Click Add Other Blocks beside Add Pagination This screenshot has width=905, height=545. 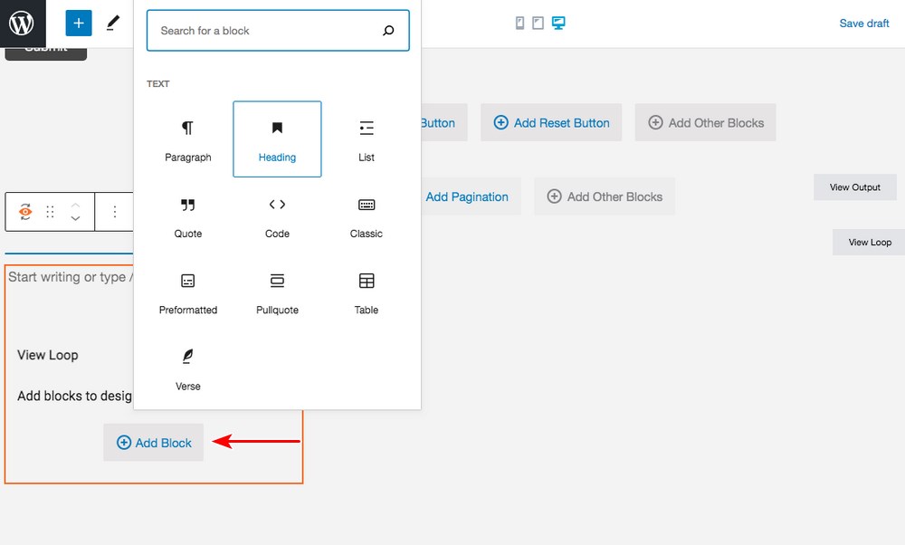point(605,196)
